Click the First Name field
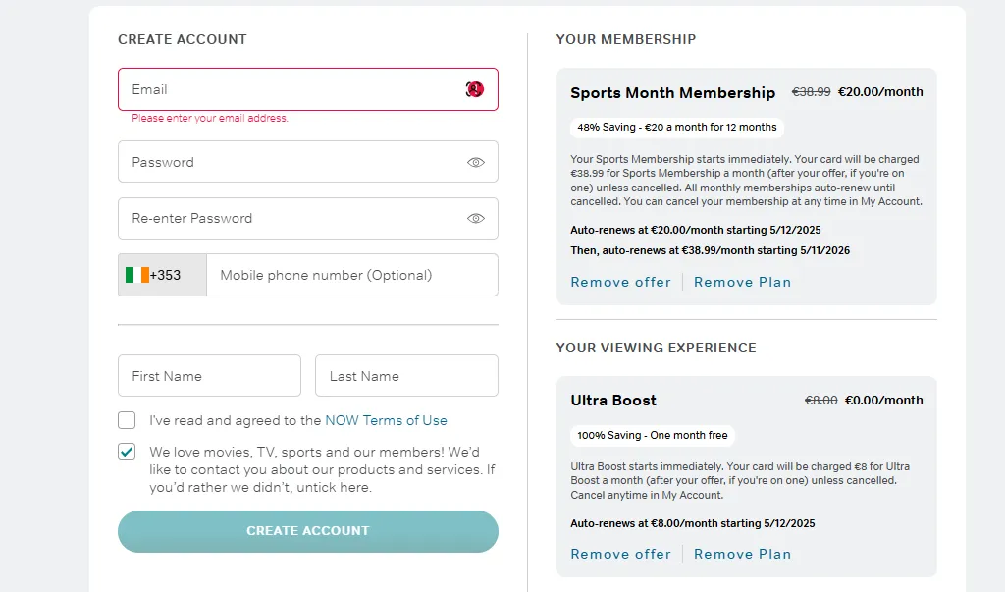This screenshot has height=592, width=1005. coord(209,376)
